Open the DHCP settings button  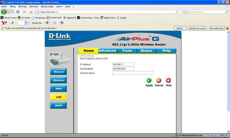point(58,105)
